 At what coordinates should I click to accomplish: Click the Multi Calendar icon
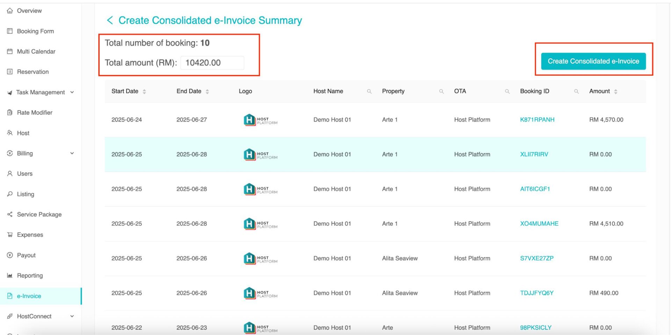pos(10,51)
